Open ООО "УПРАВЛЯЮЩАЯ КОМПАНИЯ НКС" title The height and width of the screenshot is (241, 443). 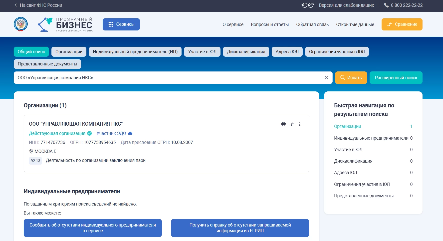click(x=76, y=124)
